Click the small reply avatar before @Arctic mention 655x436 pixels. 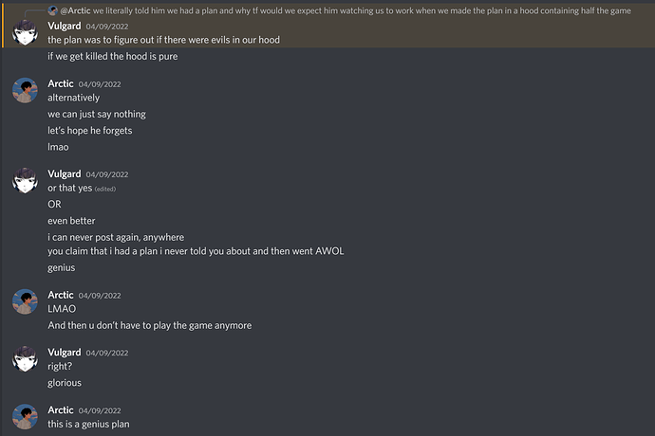52,10
